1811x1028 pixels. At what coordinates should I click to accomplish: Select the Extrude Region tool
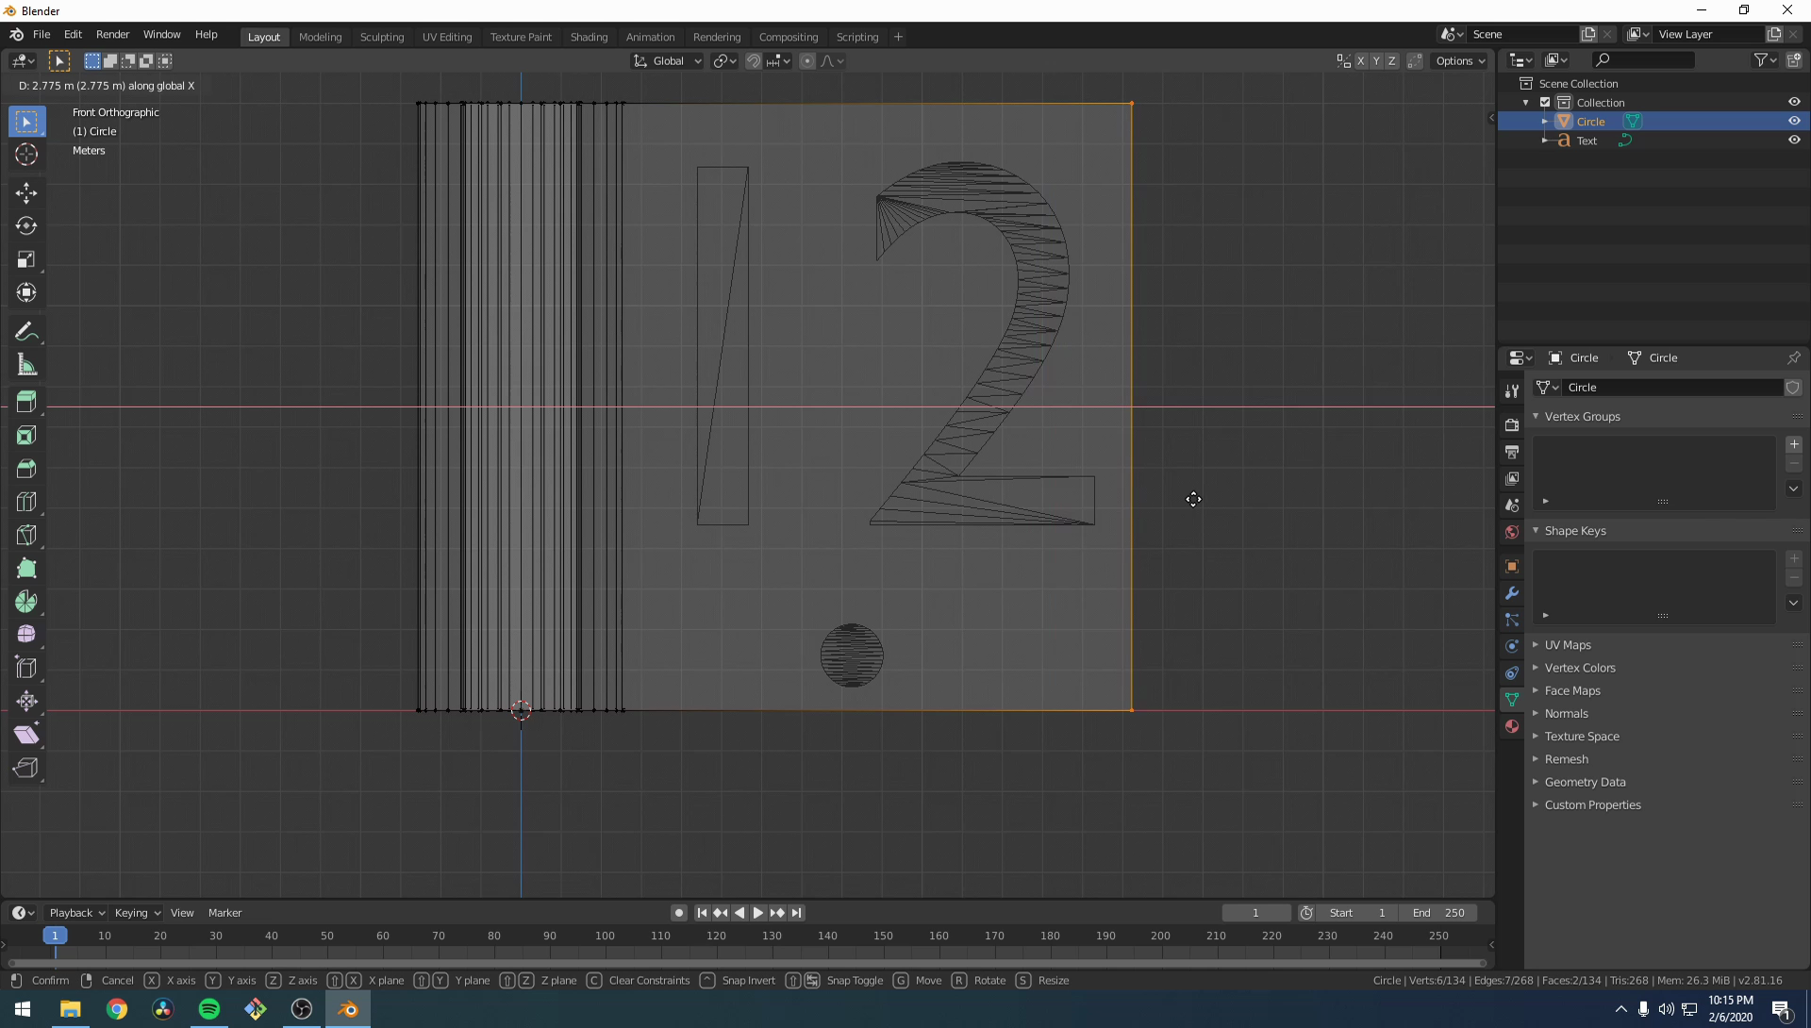tap(26, 402)
